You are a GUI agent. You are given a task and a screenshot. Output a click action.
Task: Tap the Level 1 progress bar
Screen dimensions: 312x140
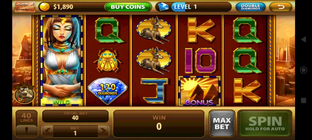(201, 7)
